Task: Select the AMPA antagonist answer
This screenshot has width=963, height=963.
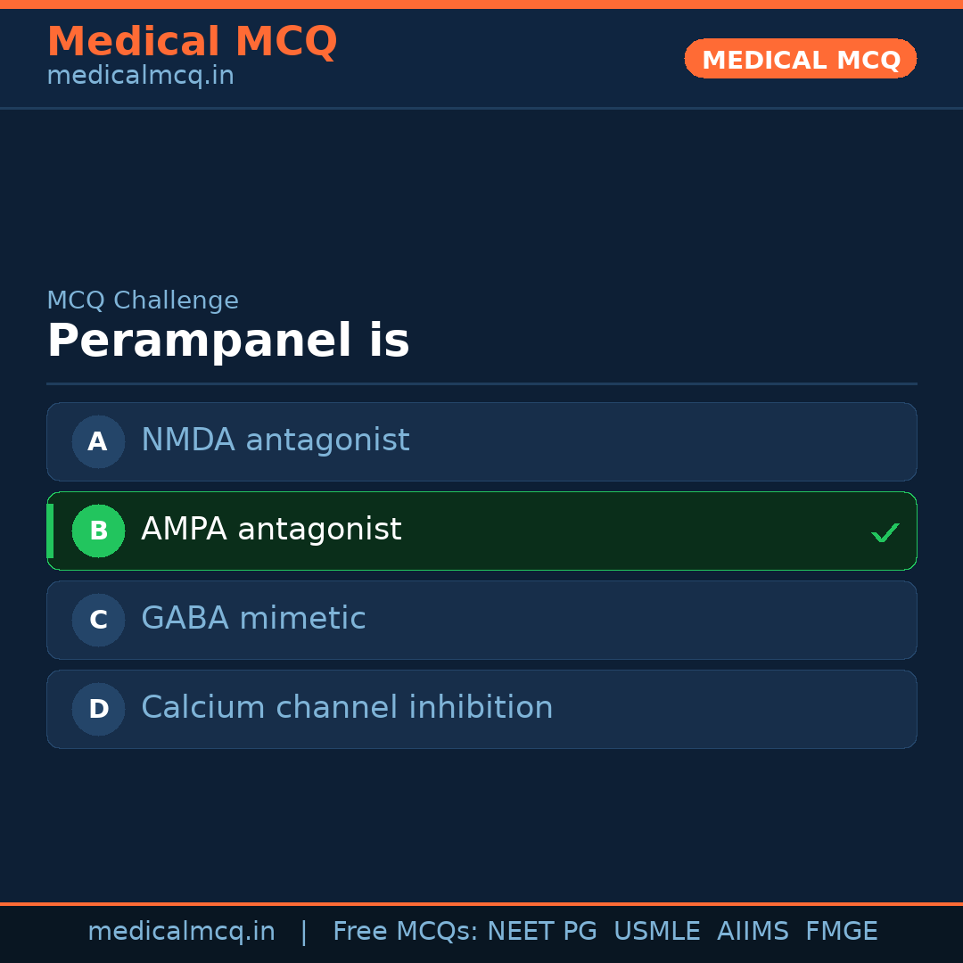Action: (x=271, y=530)
